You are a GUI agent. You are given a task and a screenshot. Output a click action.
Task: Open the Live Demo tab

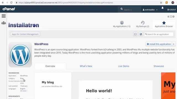pos(124,66)
